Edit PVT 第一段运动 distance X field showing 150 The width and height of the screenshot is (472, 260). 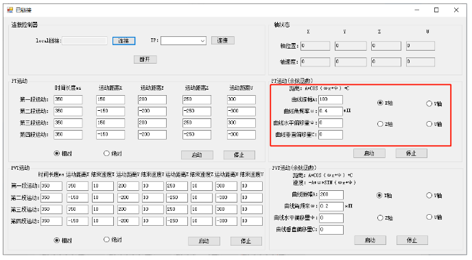(x=78, y=186)
